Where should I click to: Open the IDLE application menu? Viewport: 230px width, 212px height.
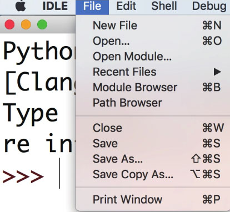point(55,6)
